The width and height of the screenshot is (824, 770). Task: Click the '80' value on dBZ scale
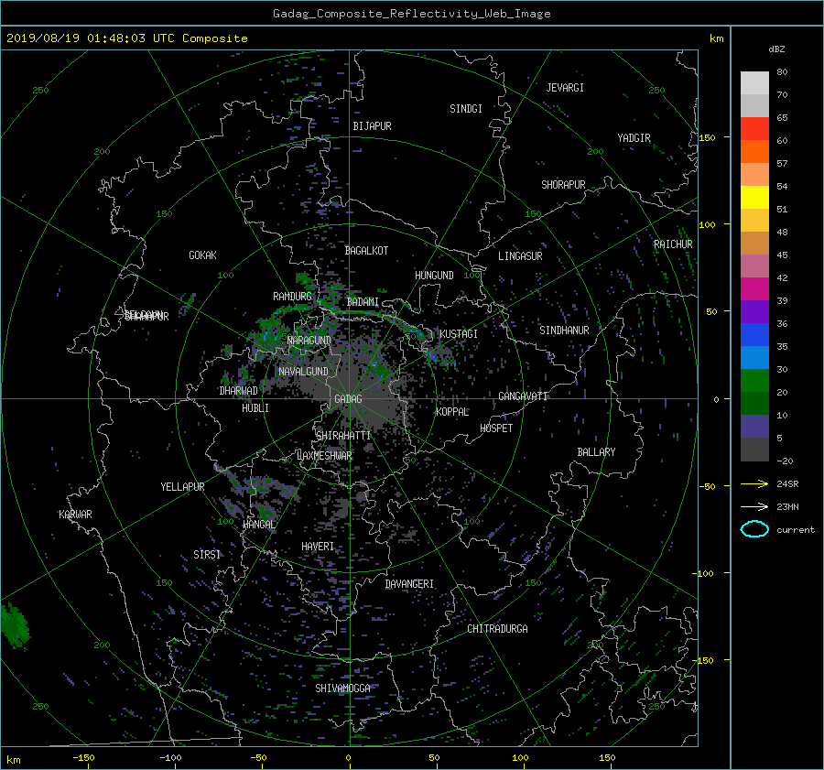coord(782,72)
